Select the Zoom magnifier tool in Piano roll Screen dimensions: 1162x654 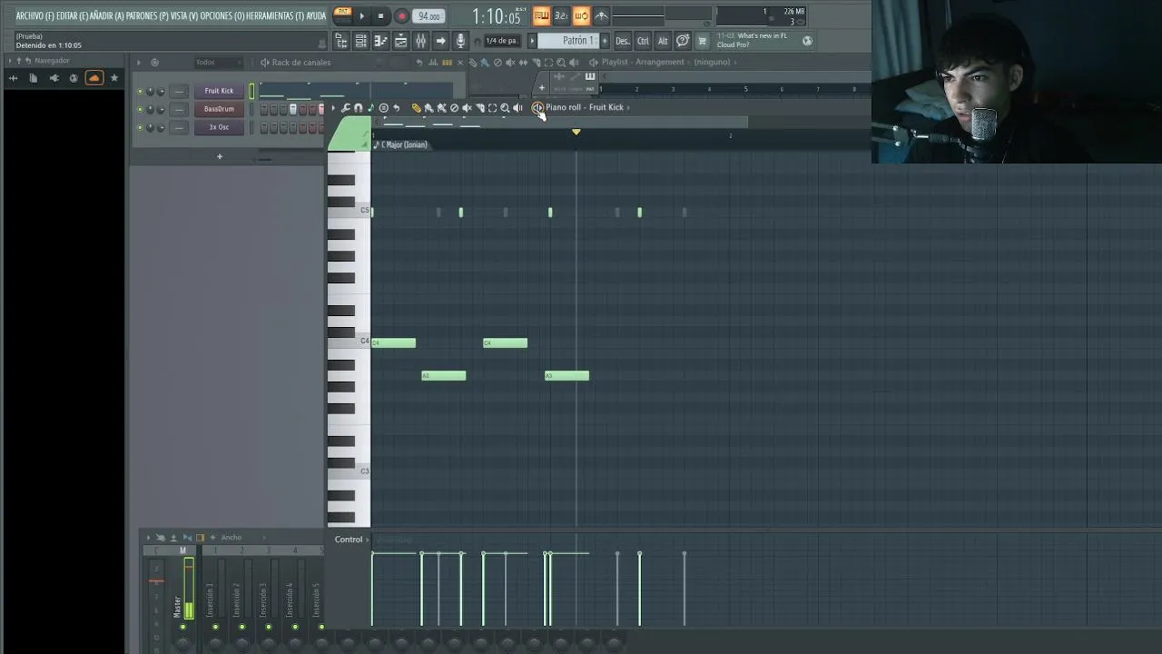pyautogui.click(x=505, y=107)
